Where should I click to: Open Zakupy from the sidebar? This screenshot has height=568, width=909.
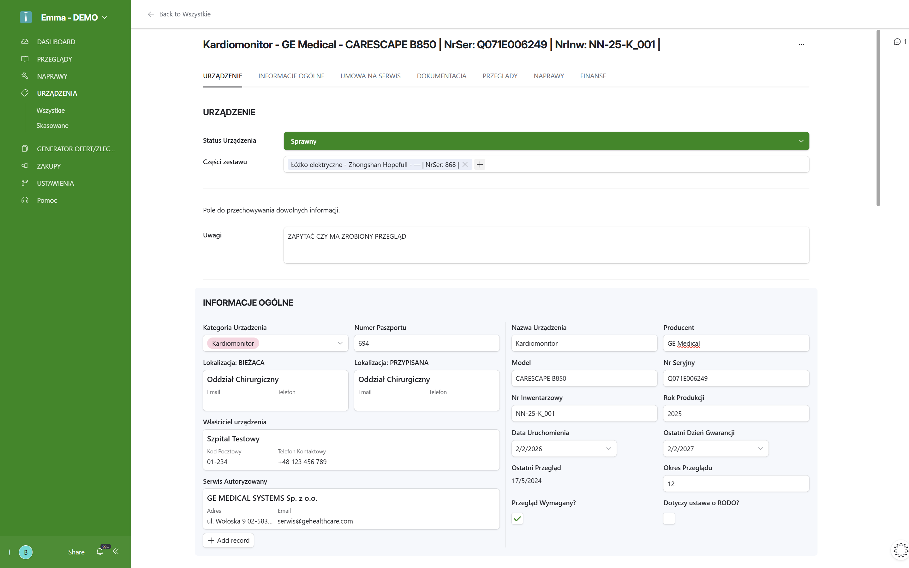click(x=49, y=166)
